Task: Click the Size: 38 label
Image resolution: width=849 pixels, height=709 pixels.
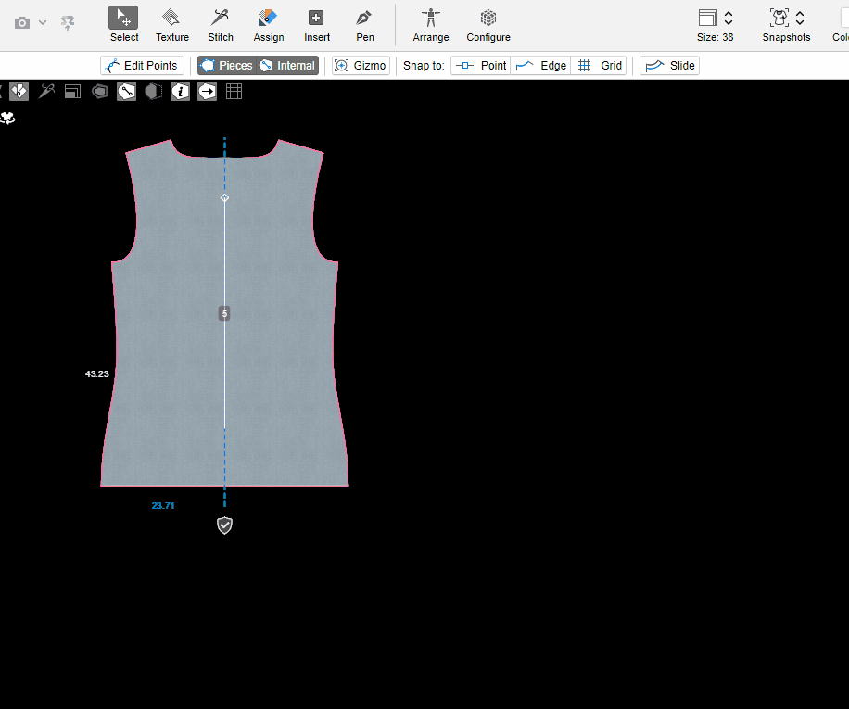Action: coord(716,37)
